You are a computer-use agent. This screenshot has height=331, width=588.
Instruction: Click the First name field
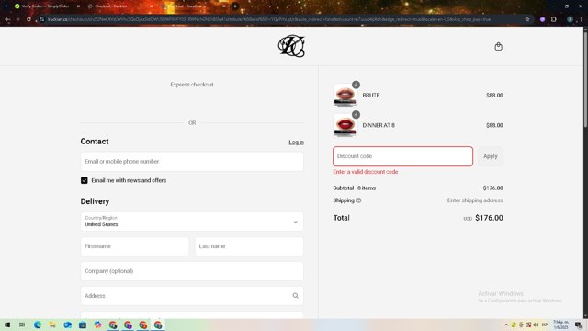pyautogui.click(x=134, y=246)
